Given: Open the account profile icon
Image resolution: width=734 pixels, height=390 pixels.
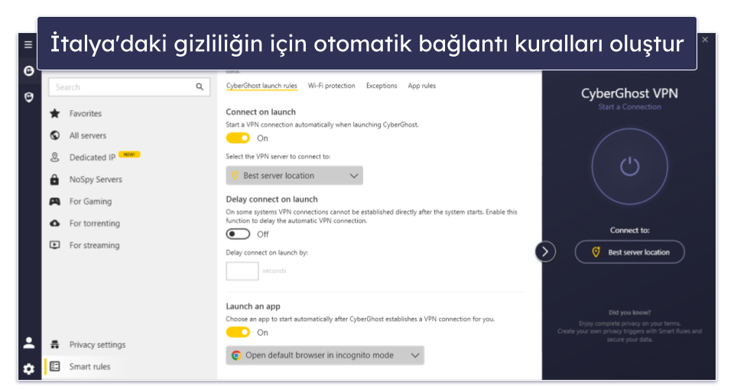Looking at the screenshot, I should pyautogui.click(x=29, y=343).
